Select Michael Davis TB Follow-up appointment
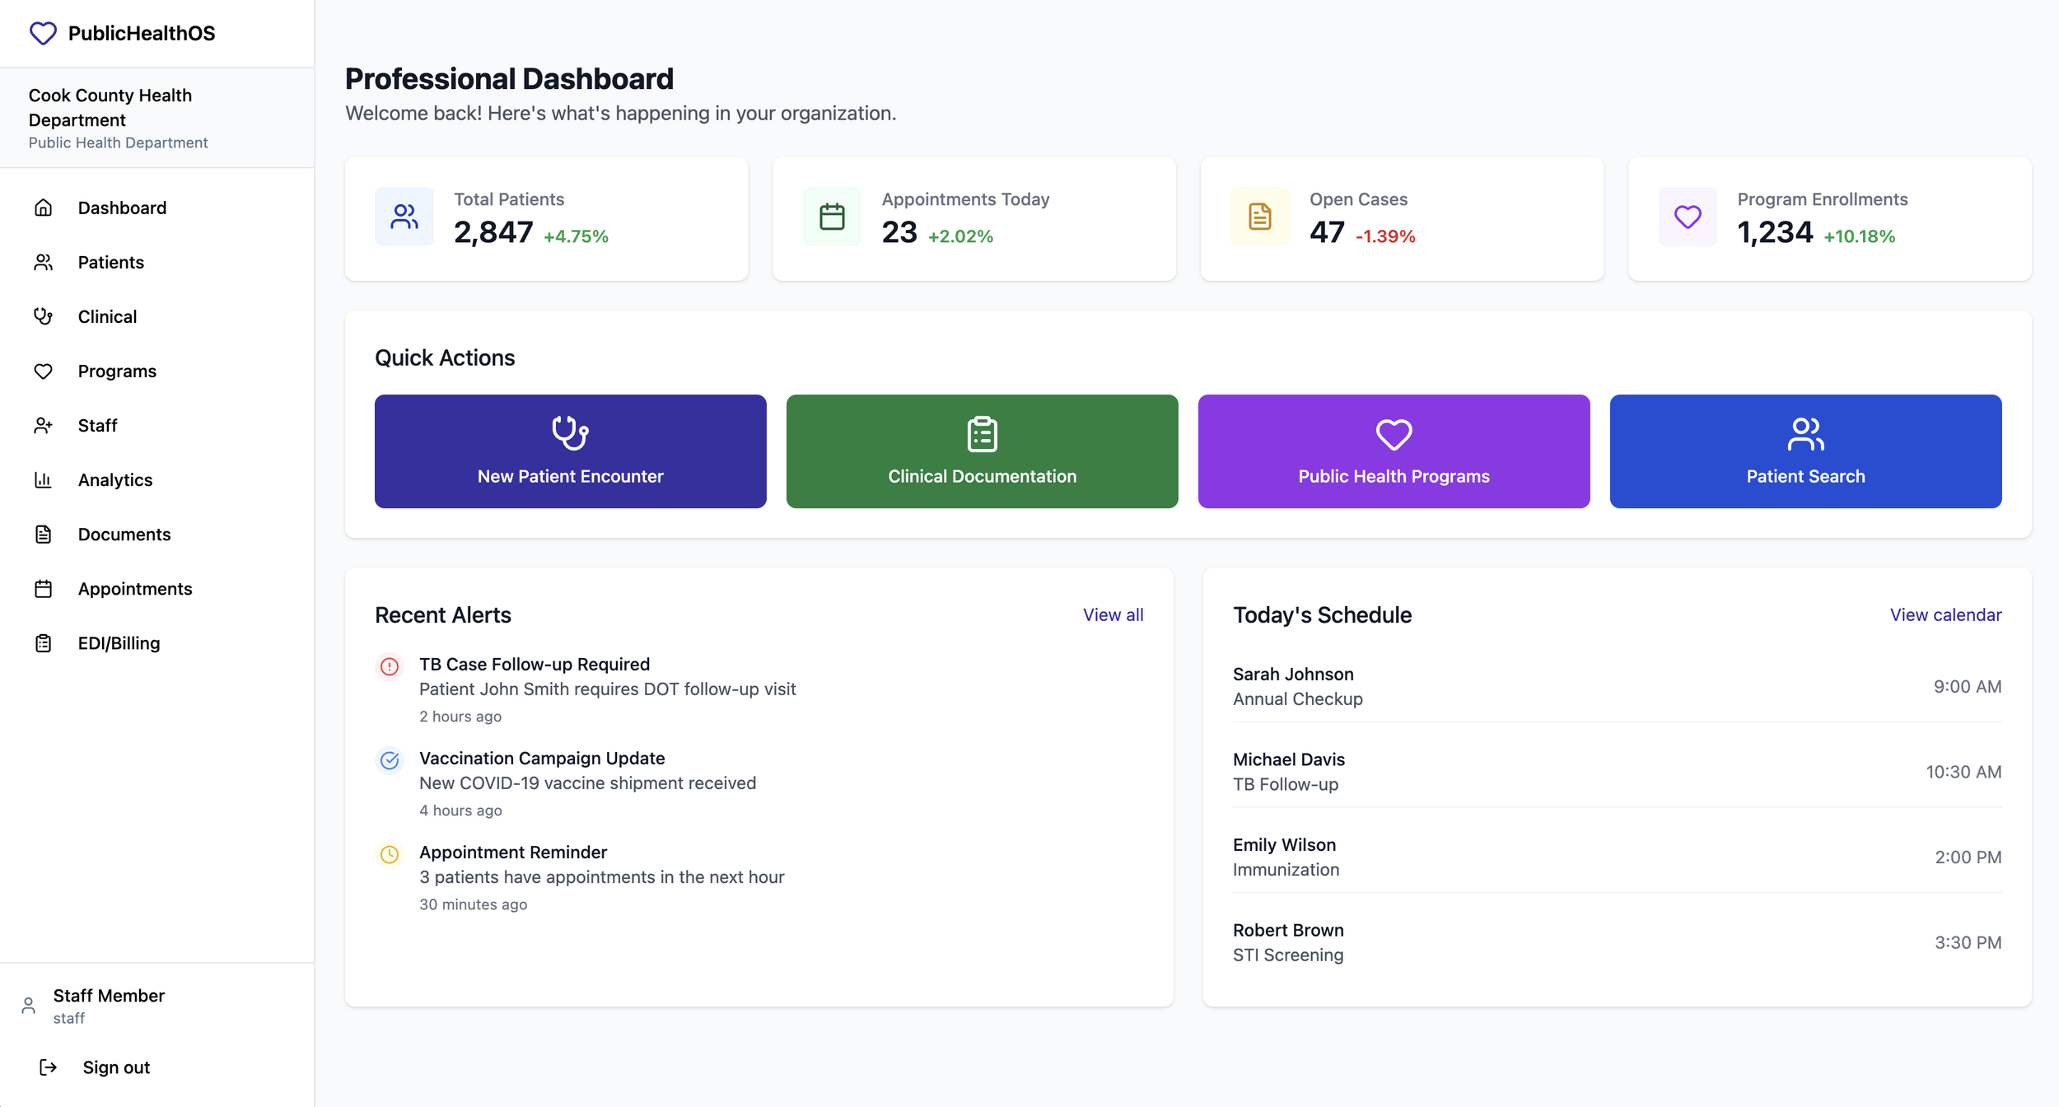This screenshot has height=1107, width=2059. click(x=1616, y=772)
